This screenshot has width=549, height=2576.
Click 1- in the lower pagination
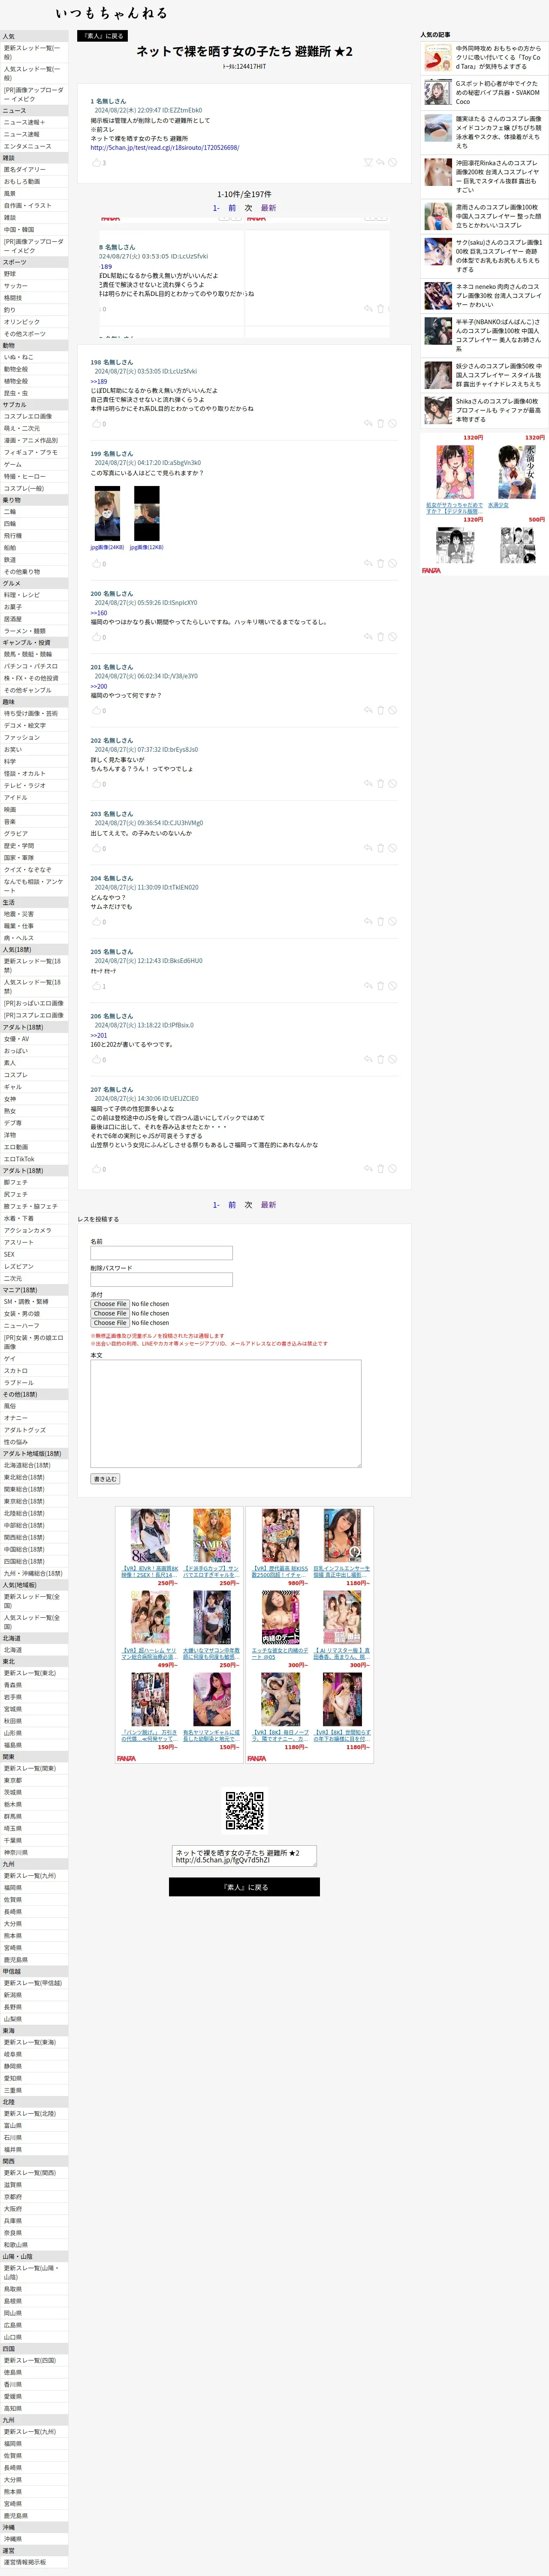click(x=216, y=1205)
